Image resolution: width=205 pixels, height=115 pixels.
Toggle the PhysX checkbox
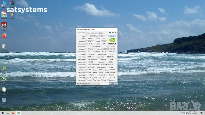click(102, 80)
